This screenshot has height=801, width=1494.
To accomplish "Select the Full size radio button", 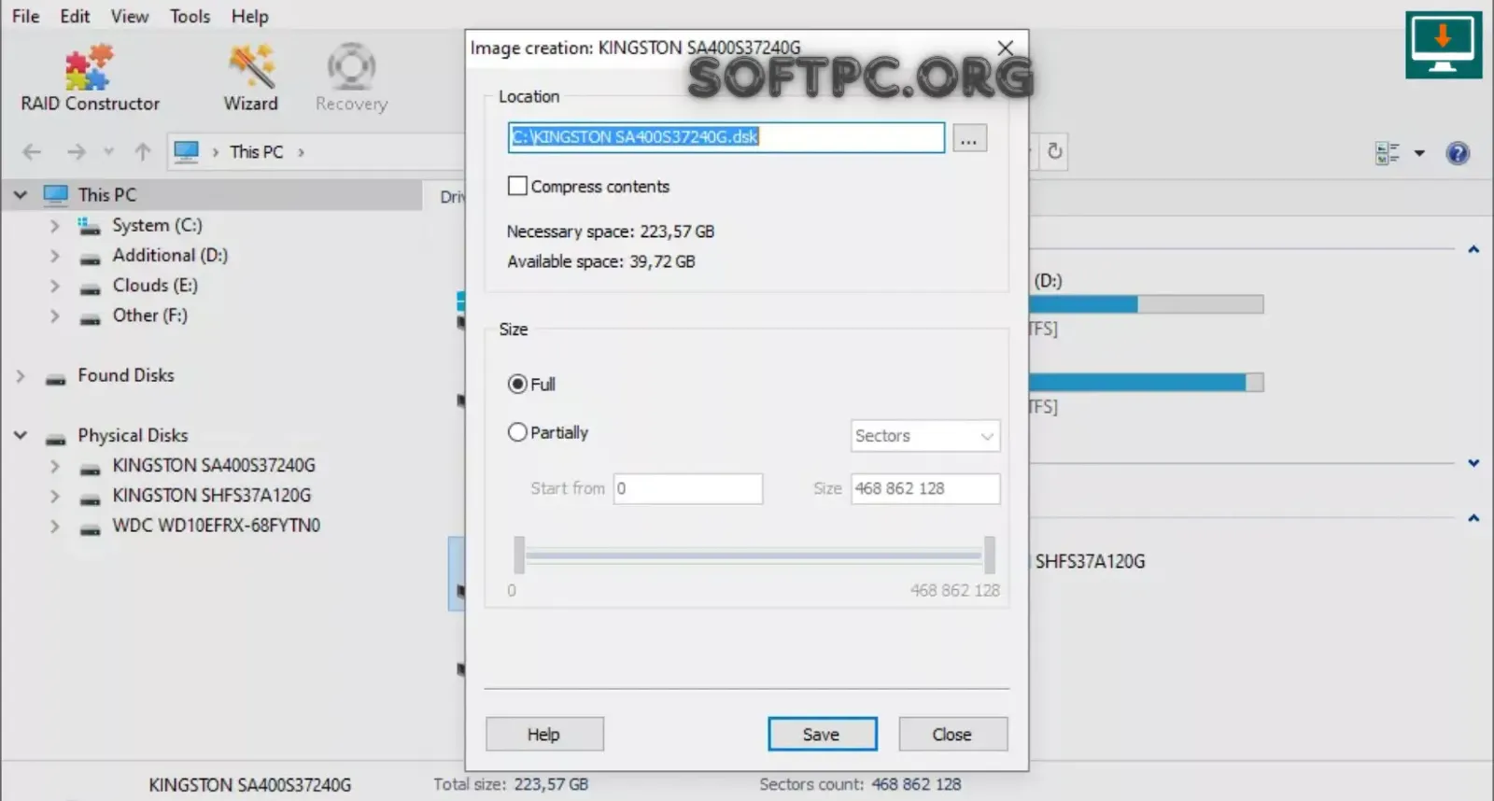I will tap(517, 384).
